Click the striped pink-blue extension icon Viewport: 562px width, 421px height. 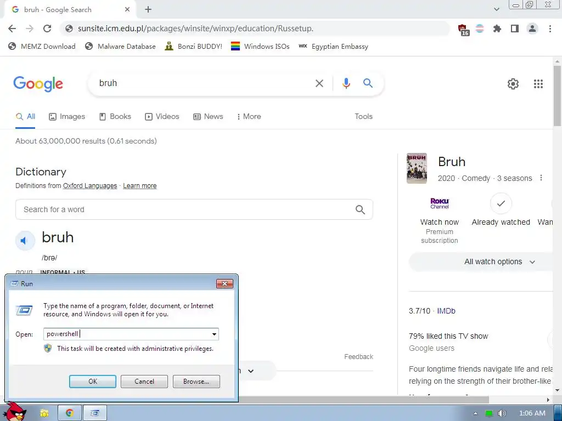[480, 29]
